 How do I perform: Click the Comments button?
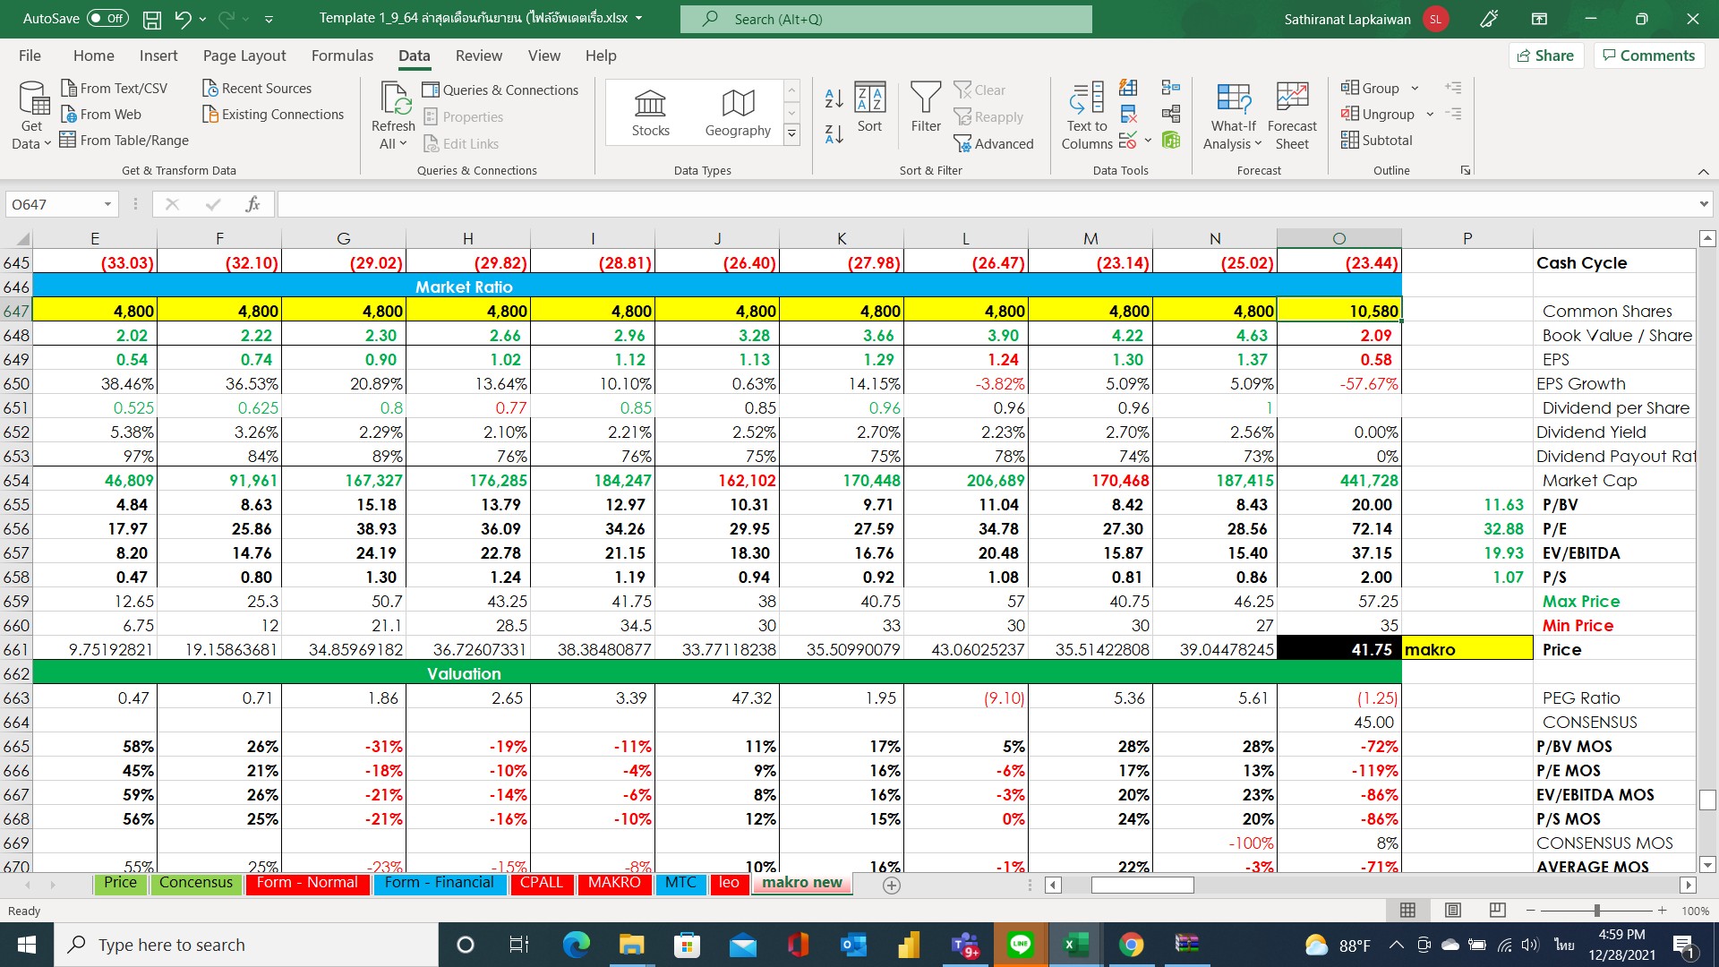pyautogui.click(x=1648, y=56)
